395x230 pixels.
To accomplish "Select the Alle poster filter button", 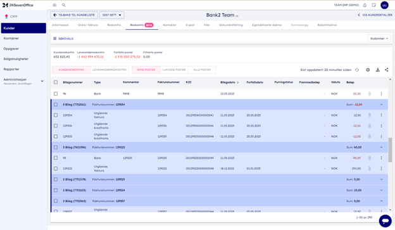I will [x=202, y=70].
